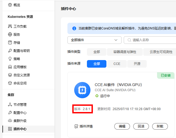Click the 请输入名称 search field

[150, 40]
